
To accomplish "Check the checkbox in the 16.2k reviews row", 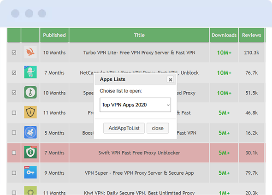I will pos(14,133).
